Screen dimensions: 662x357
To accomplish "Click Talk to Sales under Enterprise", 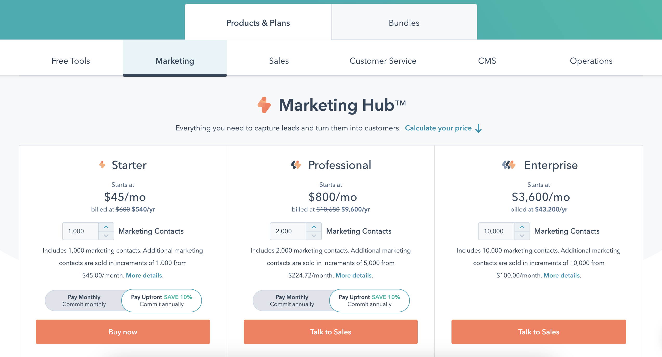I will pyautogui.click(x=539, y=332).
